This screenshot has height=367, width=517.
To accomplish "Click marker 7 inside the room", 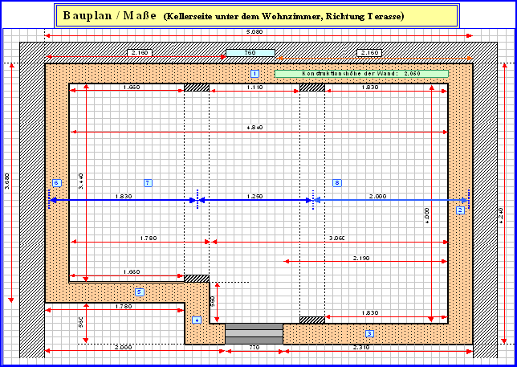I will tap(147, 183).
